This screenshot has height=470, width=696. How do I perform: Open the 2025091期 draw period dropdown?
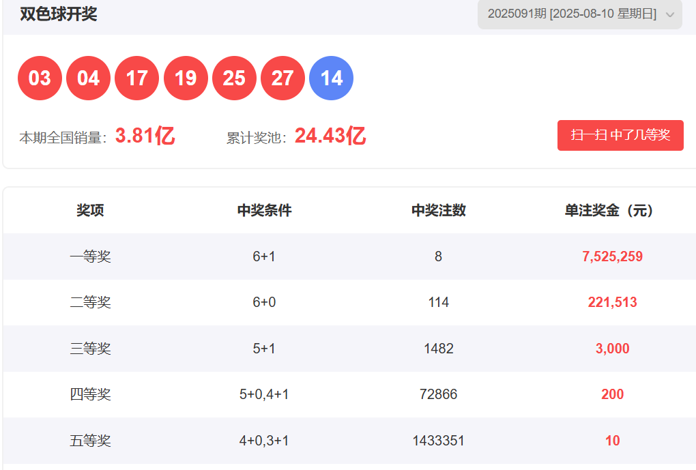coord(572,14)
